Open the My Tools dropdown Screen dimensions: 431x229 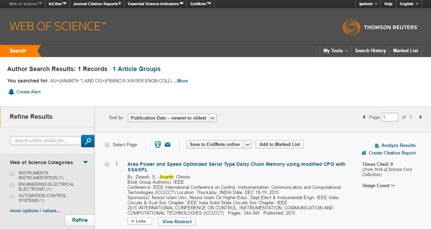(336, 50)
